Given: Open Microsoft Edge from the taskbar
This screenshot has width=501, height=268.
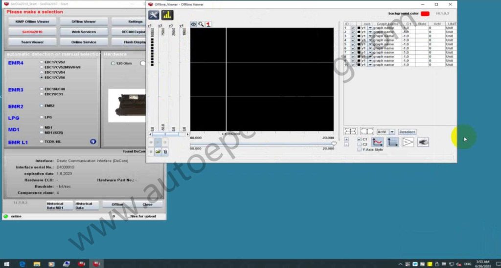Looking at the screenshot, I should coord(23,264).
